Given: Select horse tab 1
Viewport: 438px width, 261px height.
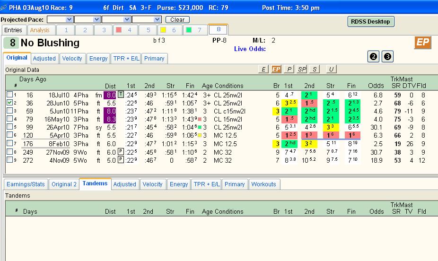Looking at the screenshot, I should 66,30.
